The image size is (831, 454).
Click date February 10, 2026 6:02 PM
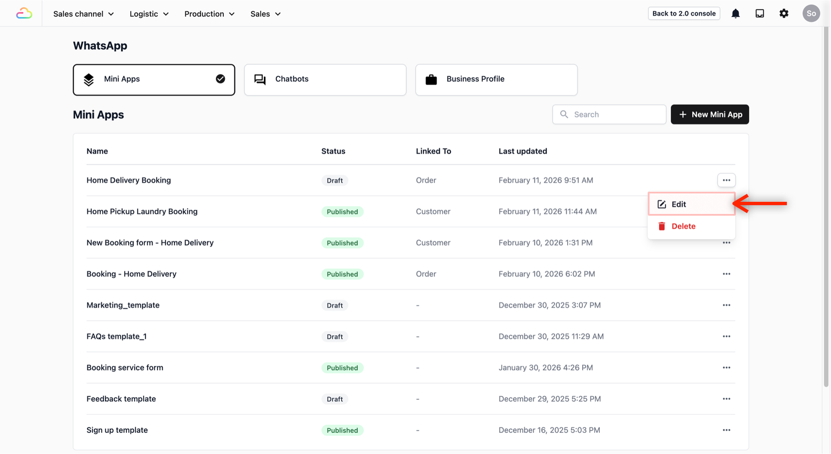tap(547, 273)
